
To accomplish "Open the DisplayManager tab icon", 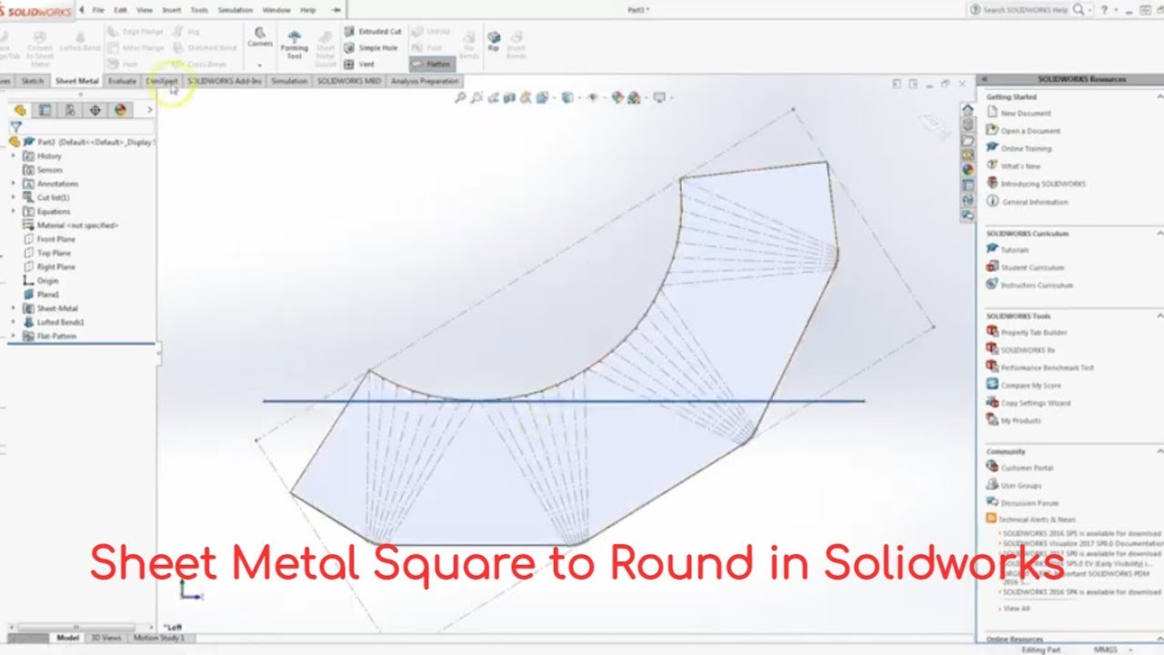I will click(x=120, y=110).
